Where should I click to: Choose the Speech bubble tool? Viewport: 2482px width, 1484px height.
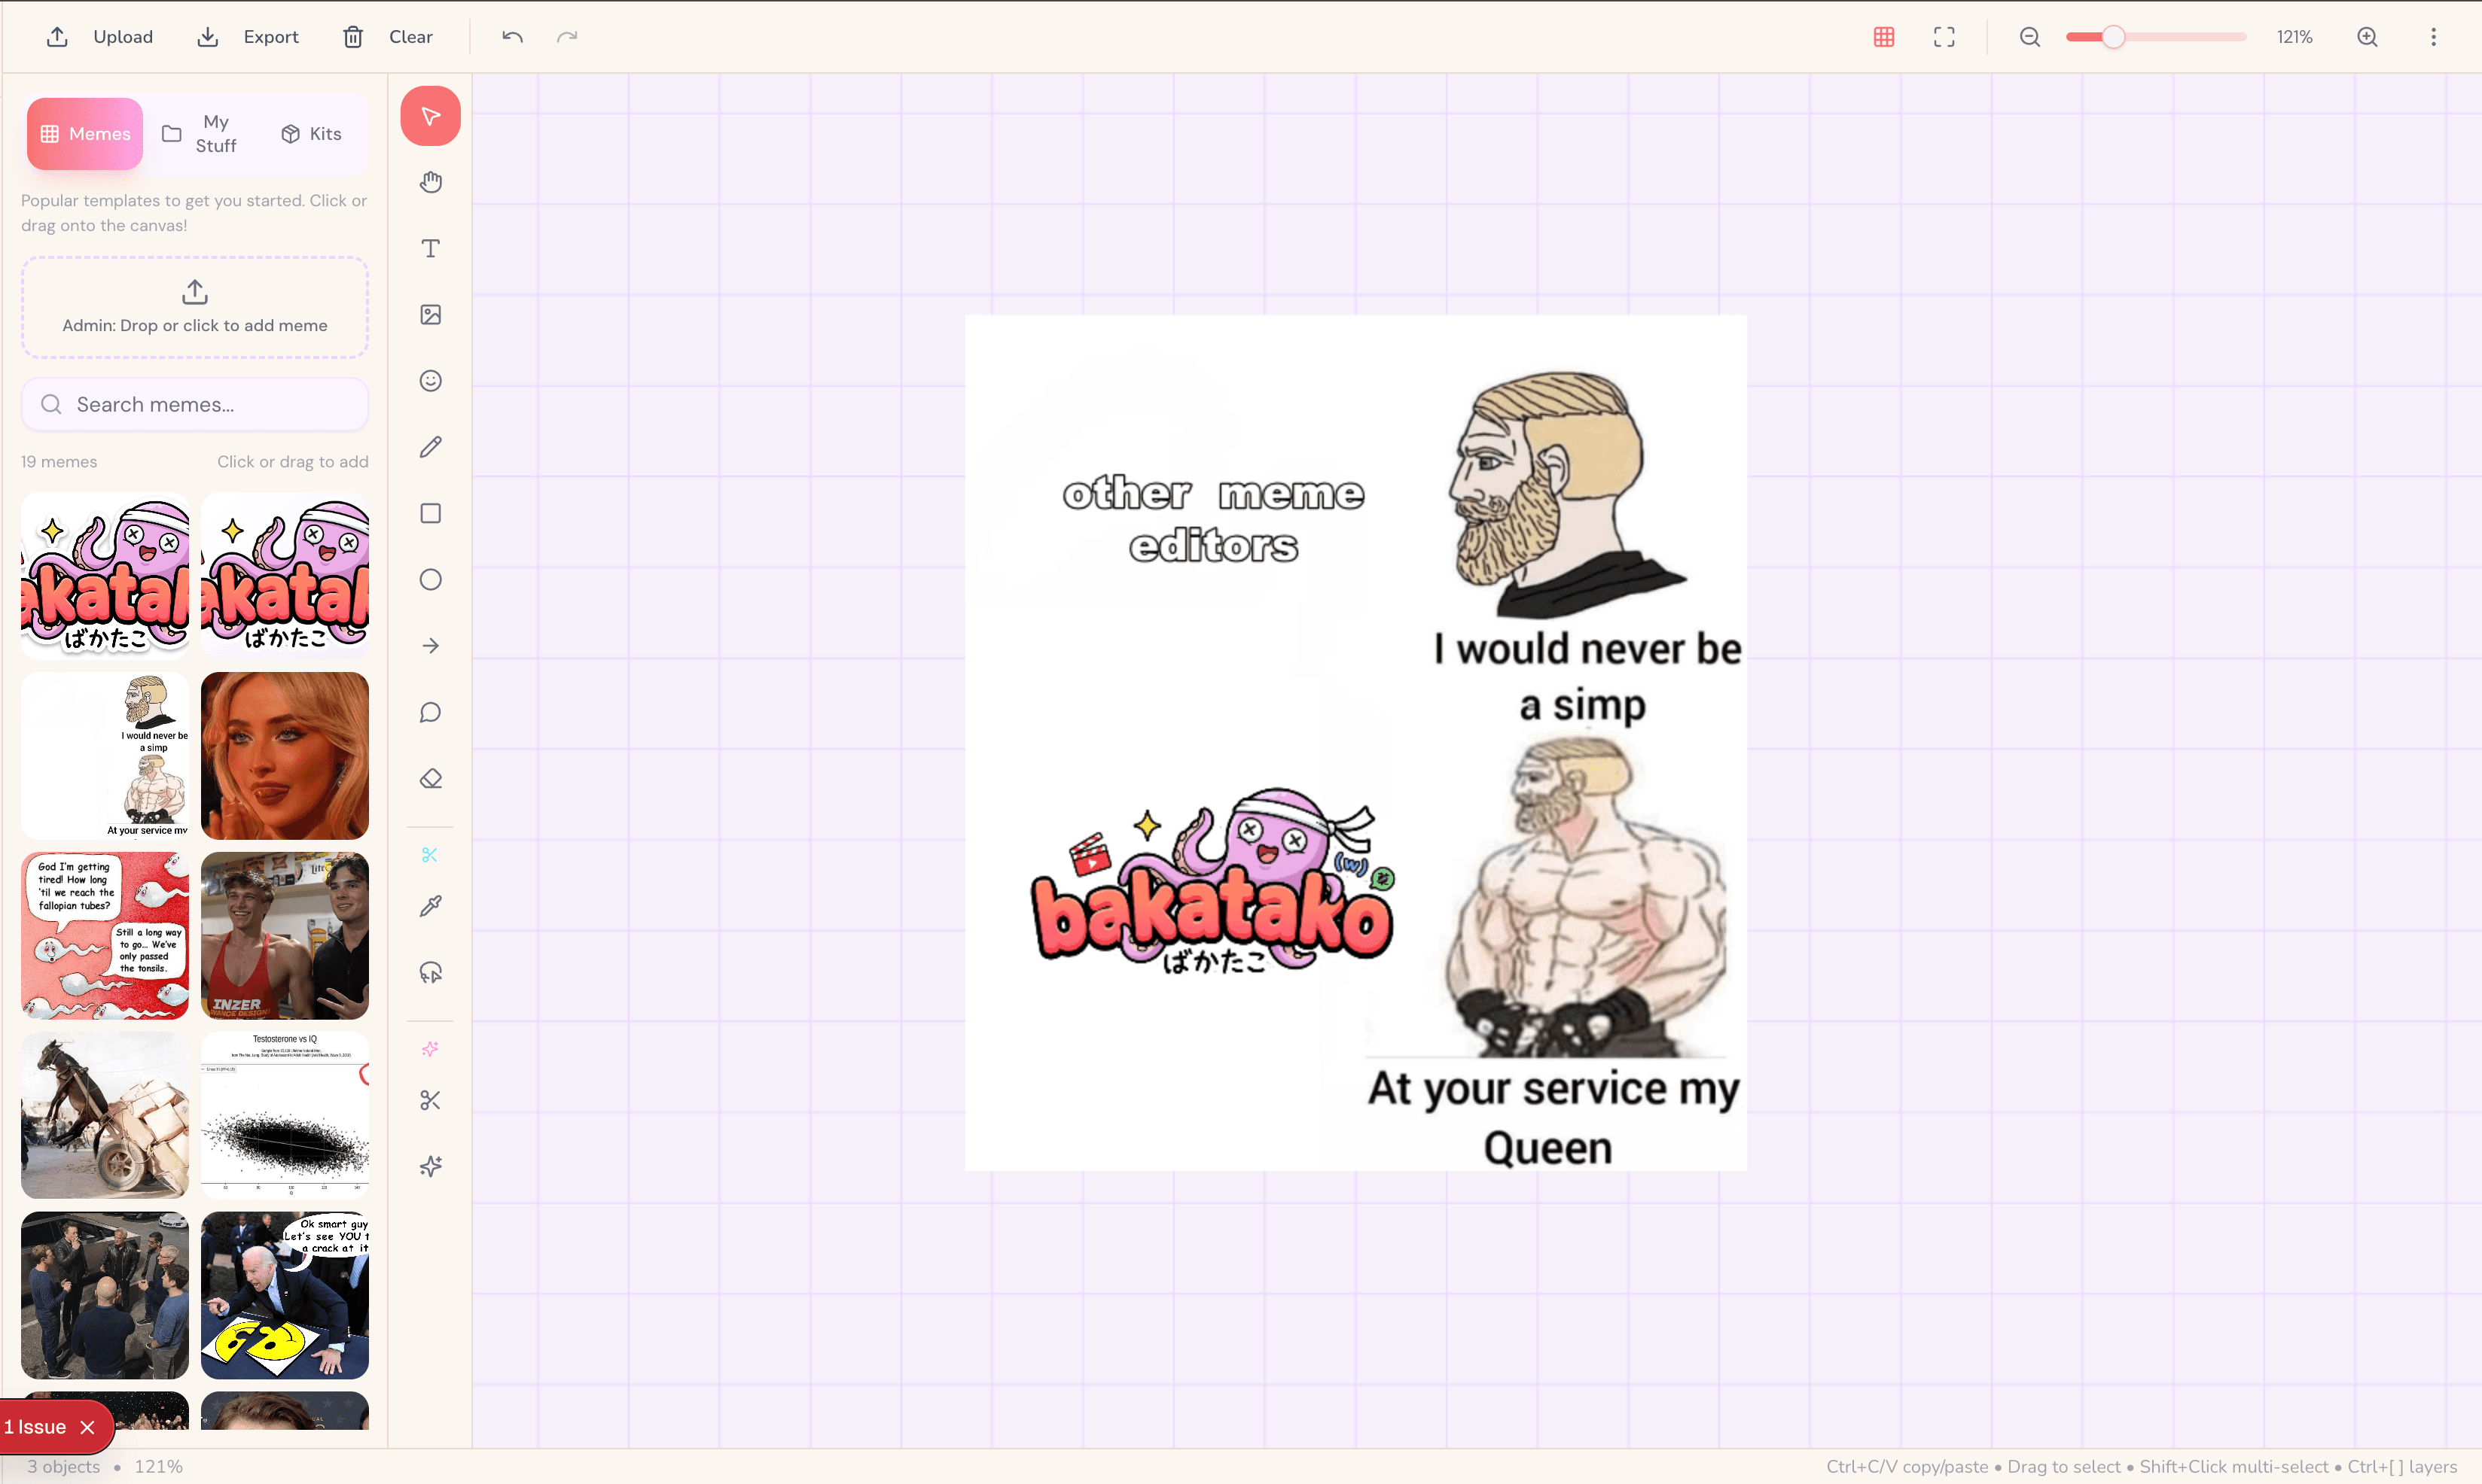click(x=430, y=712)
